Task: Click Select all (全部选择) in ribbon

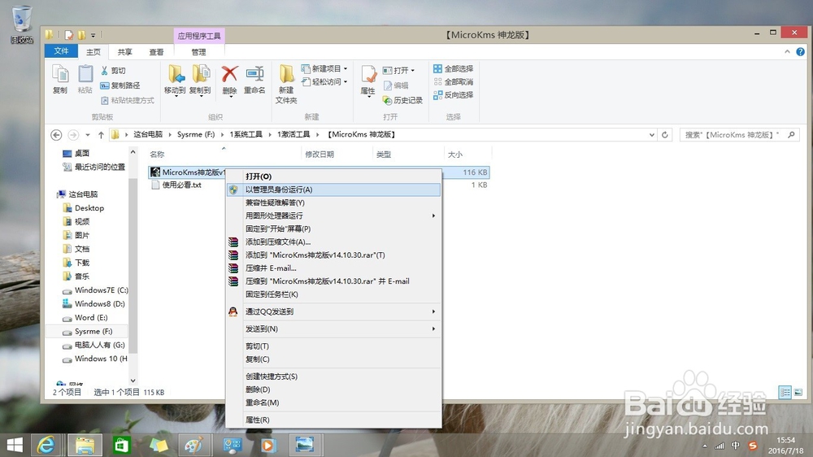Action: click(453, 68)
